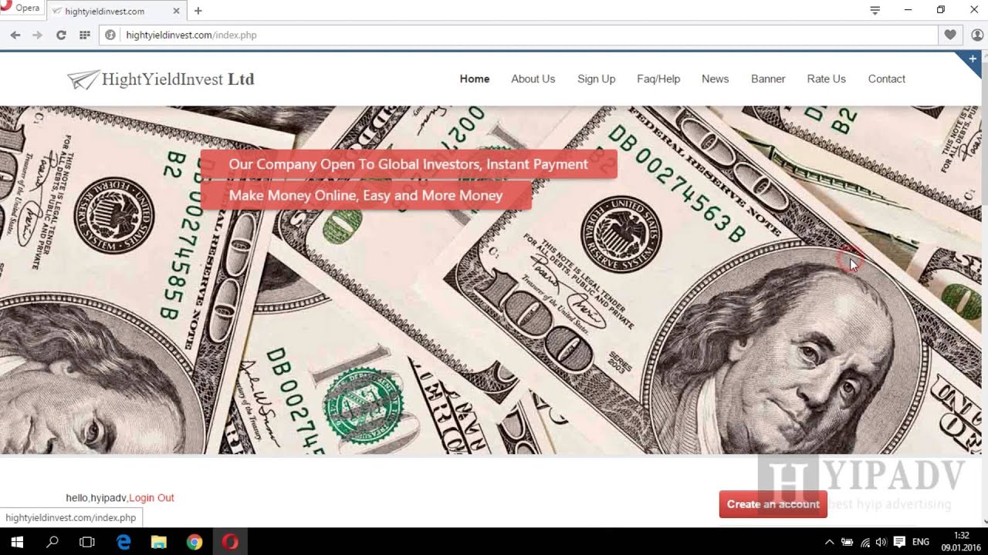
Task: Switch to Opera on the taskbar
Action: point(230,542)
